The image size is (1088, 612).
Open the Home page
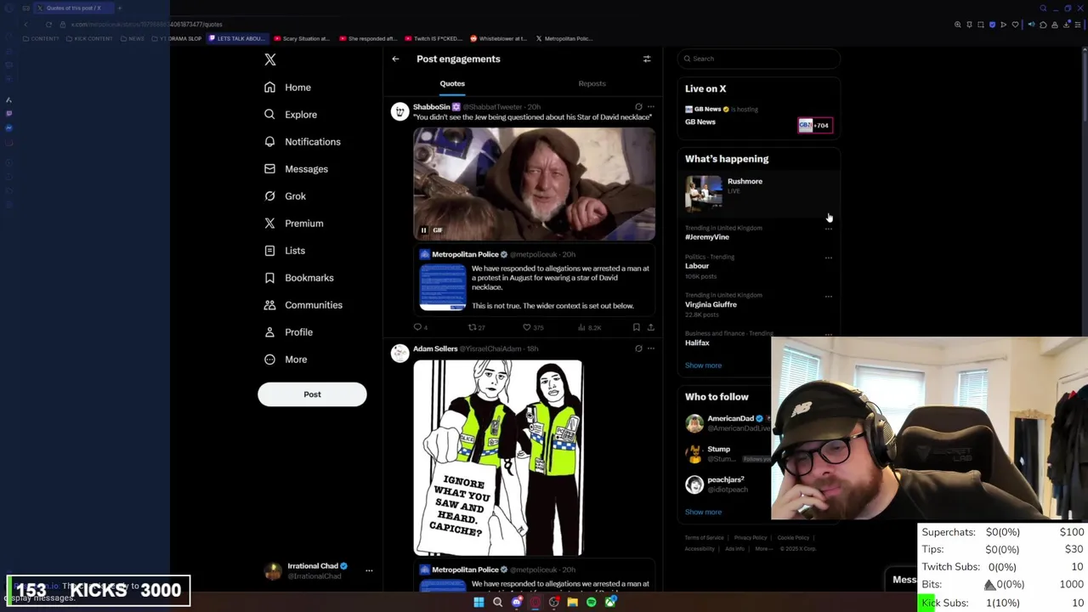pos(288,88)
